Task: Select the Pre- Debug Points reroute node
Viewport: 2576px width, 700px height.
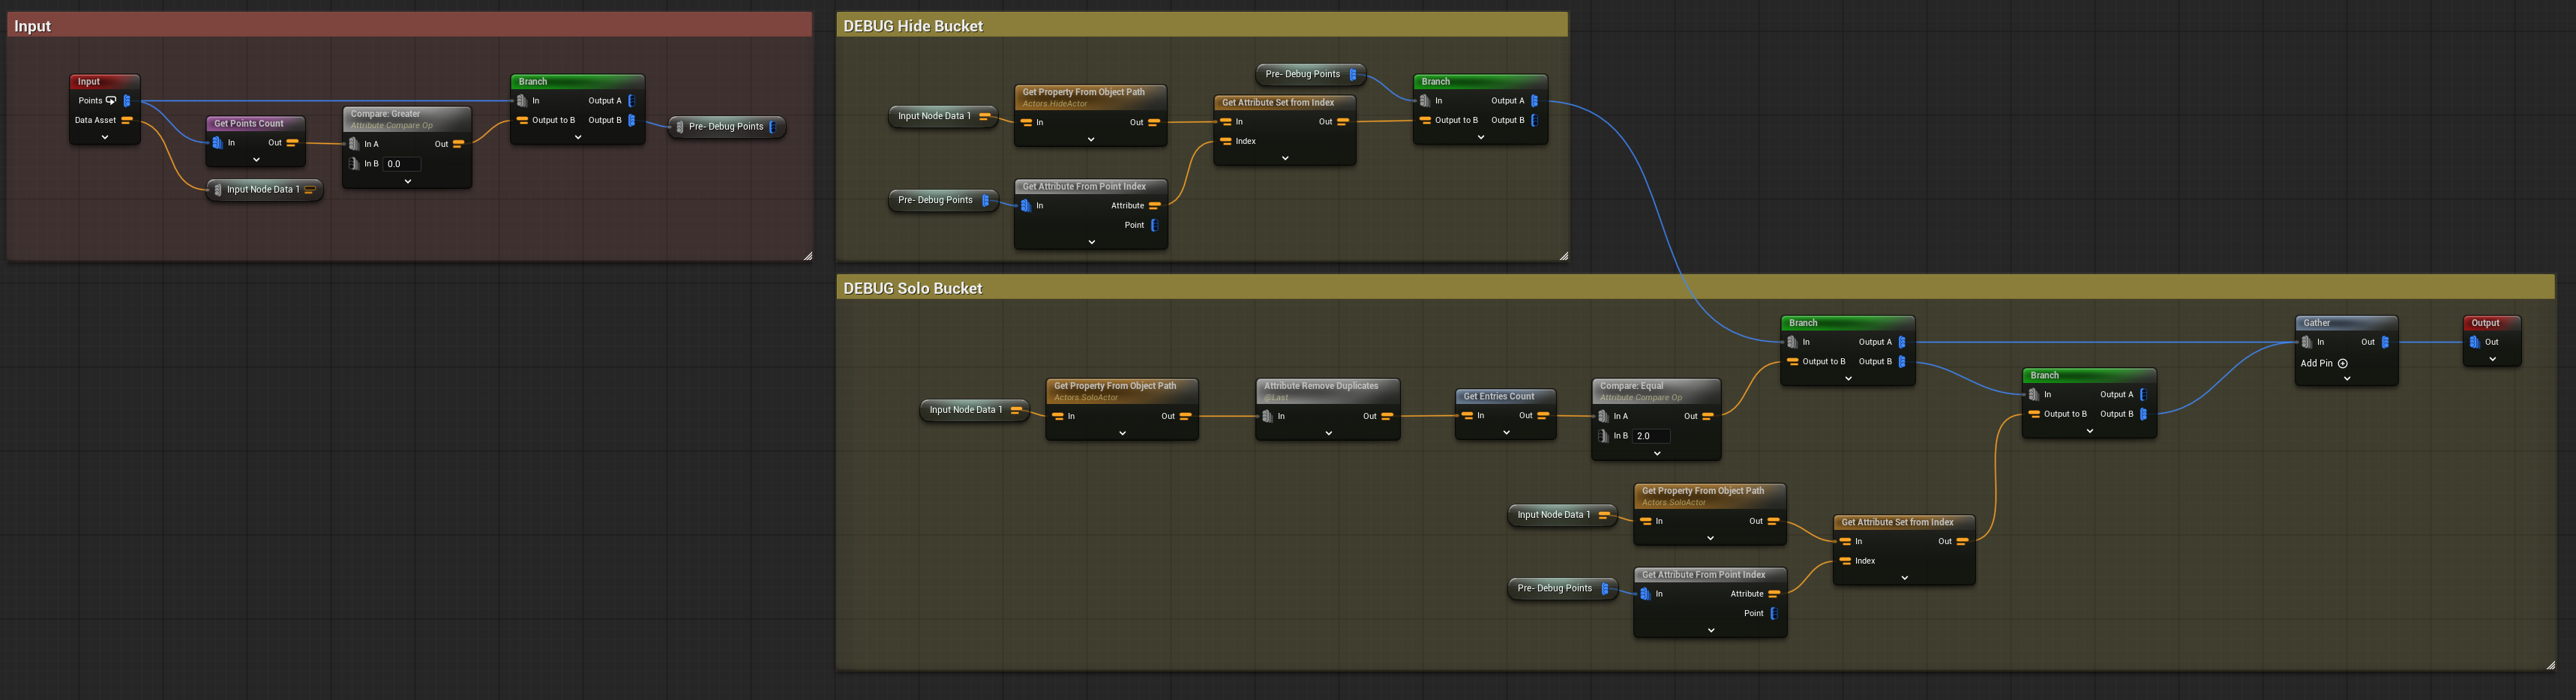Action: [x=727, y=127]
